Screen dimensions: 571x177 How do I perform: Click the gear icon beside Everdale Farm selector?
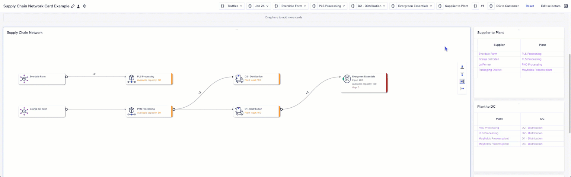pyautogui.click(x=277, y=6)
